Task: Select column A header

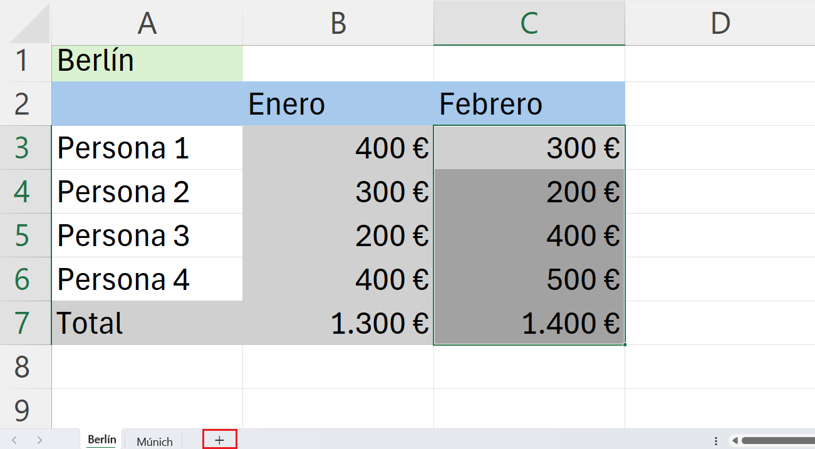Action: [147, 23]
